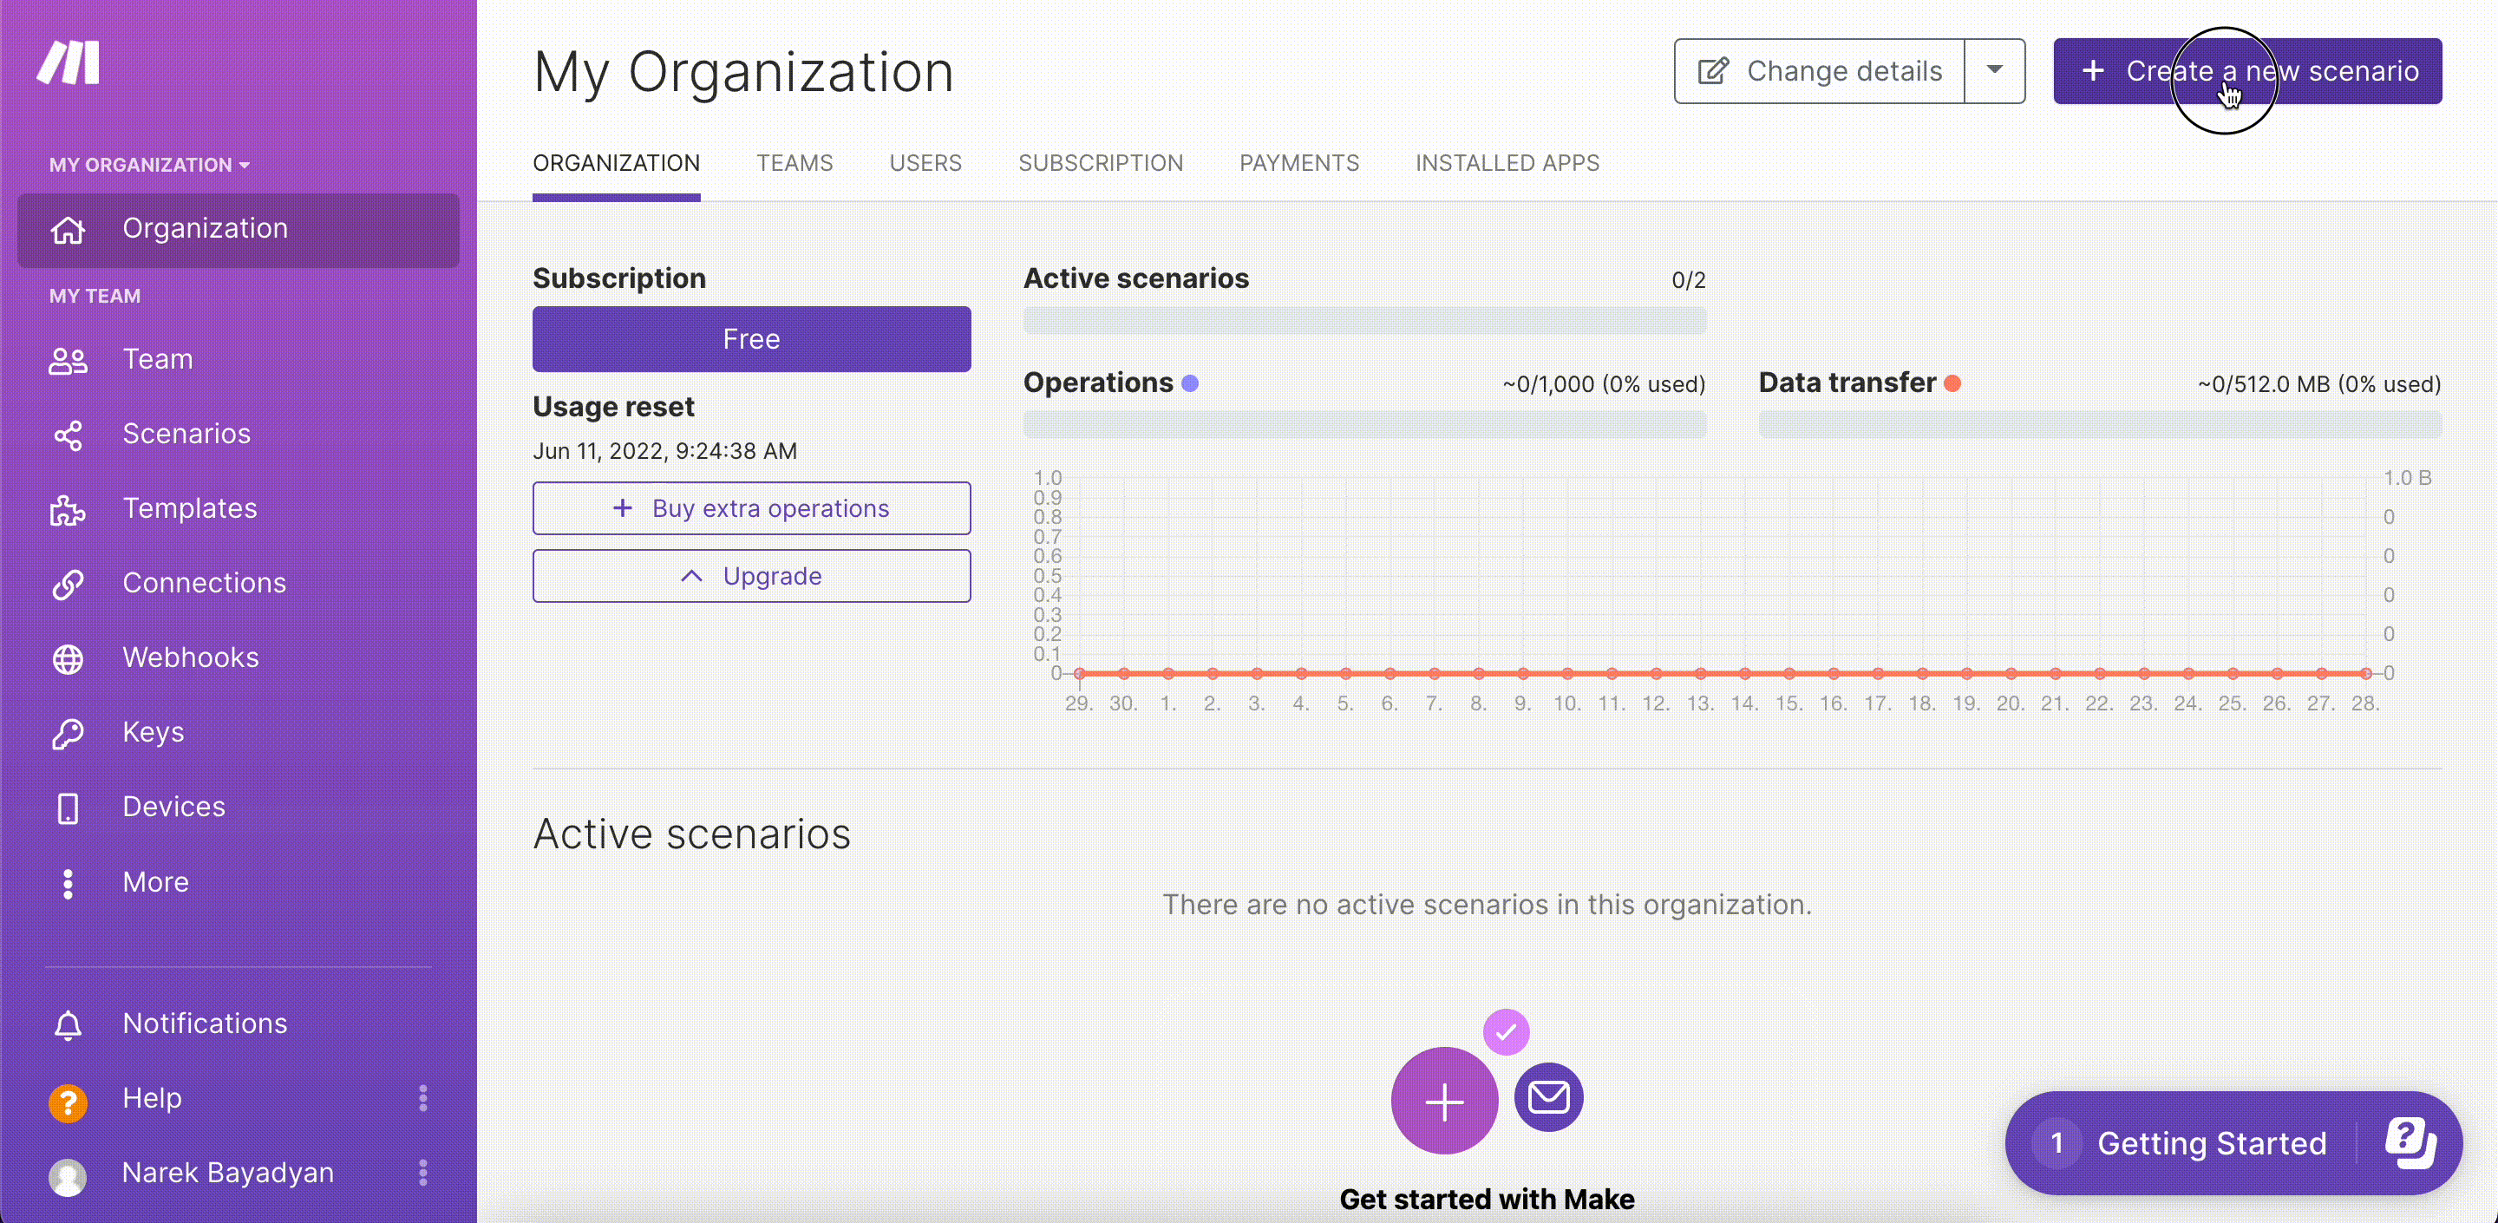This screenshot has height=1223, width=2498.
Task: Expand the More sidebar menu
Action: 154,883
